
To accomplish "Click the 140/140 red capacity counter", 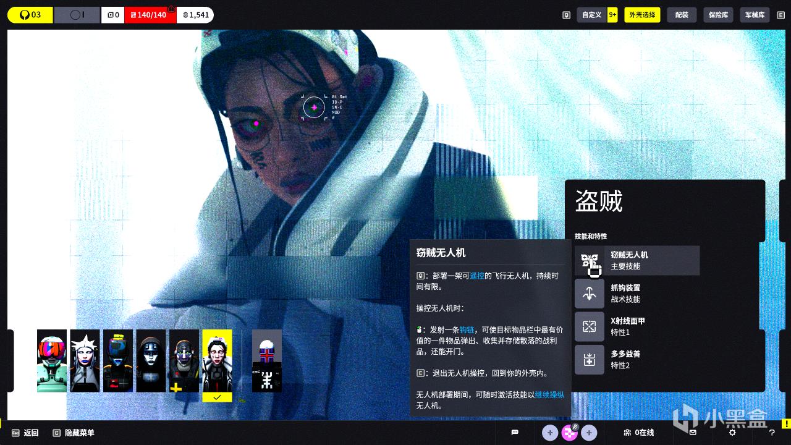I will coord(150,15).
